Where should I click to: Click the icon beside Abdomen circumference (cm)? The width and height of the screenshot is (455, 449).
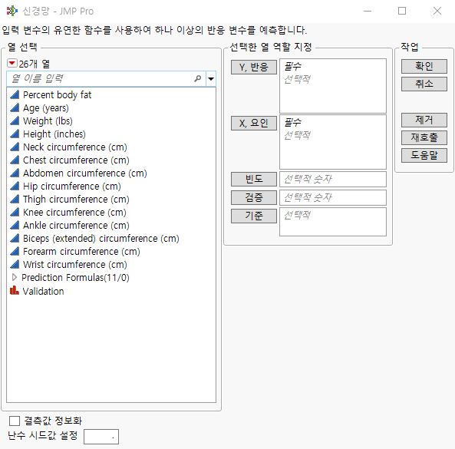[15, 173]
